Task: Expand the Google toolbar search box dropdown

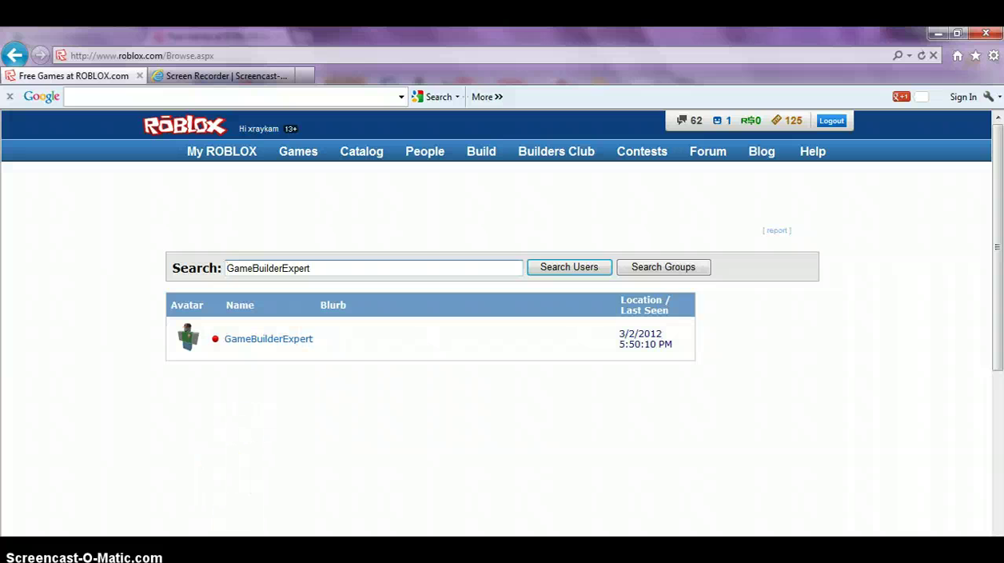Action: (x=401, y=97)
